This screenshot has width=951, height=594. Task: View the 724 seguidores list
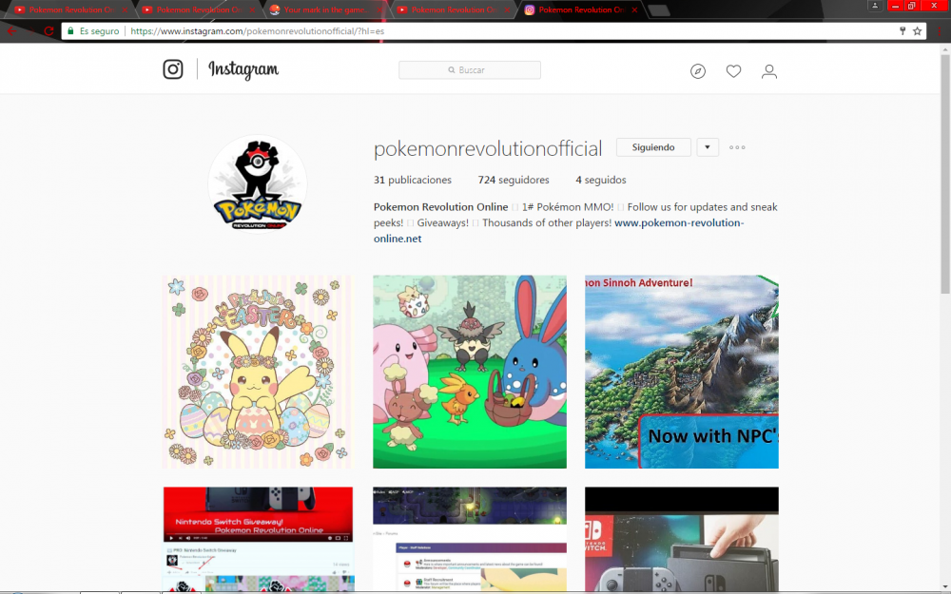(513, 180)
